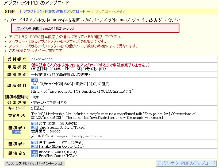Click 欧文 tag beside Hanako Nihon
The image size is (219, 168).
point(34,146)
